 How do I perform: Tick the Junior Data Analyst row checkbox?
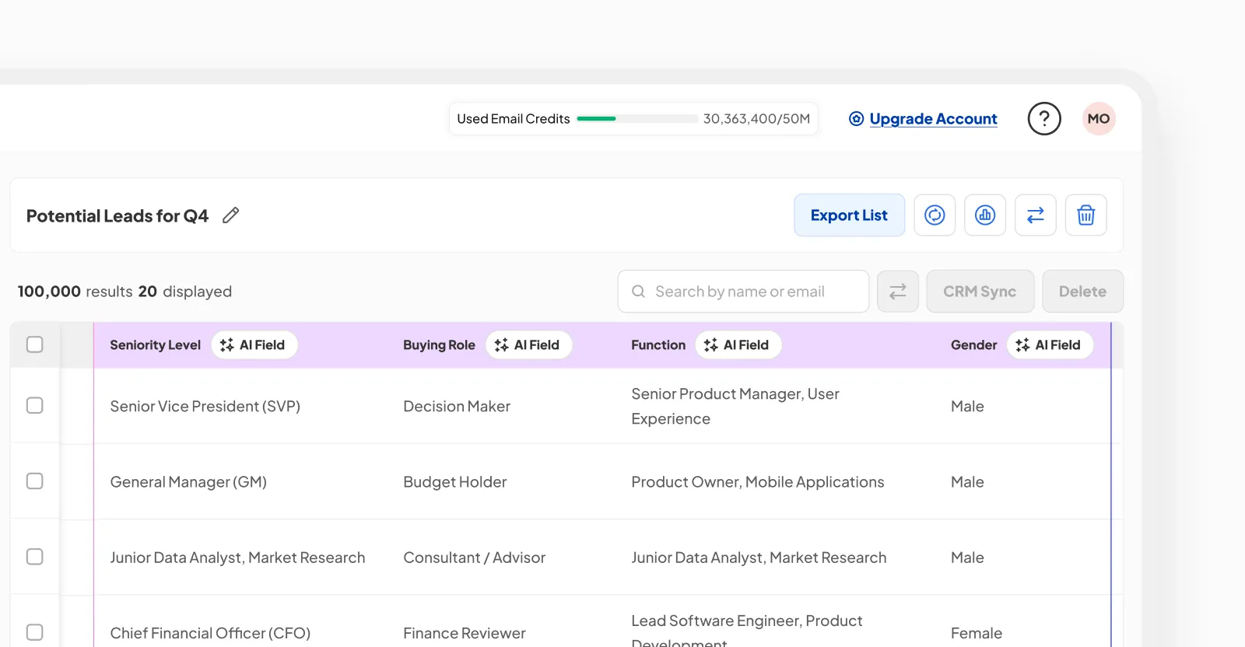coord(35,557)
